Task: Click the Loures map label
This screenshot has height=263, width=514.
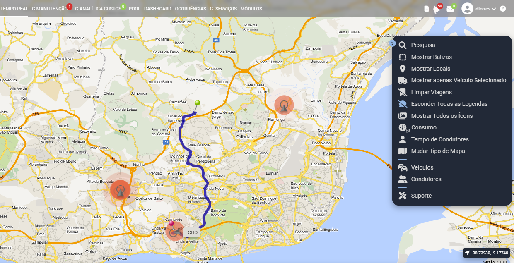Action: point(262,92)
